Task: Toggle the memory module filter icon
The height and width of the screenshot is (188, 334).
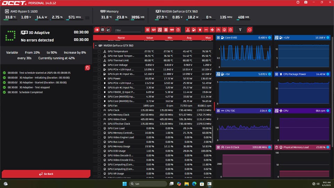Action: click(172, 30)
